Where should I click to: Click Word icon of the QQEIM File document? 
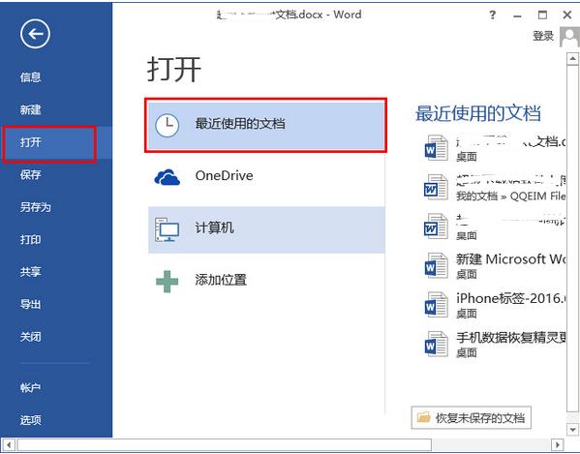437,188
